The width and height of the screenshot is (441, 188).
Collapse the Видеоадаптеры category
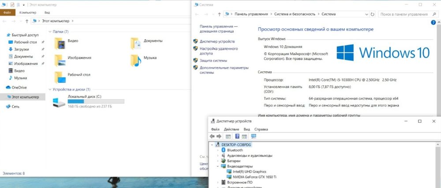tap(217, 166)
